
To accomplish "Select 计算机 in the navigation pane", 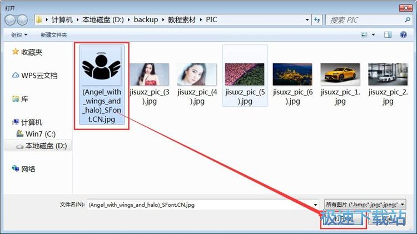I will point(32,122).
